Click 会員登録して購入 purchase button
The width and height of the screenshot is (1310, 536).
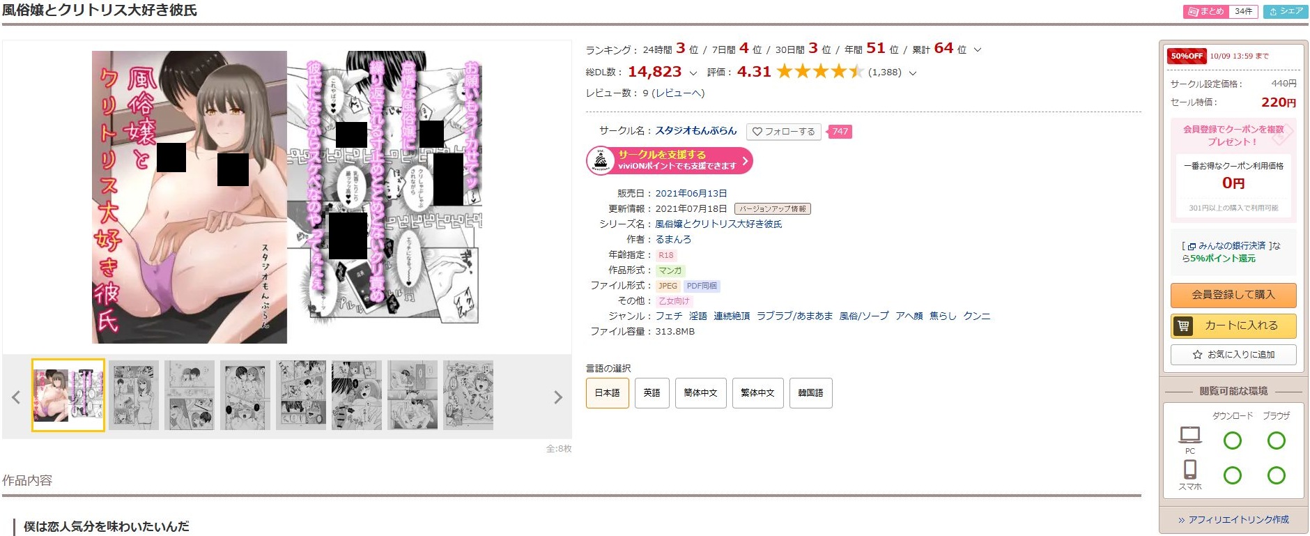click(1233, 295)
